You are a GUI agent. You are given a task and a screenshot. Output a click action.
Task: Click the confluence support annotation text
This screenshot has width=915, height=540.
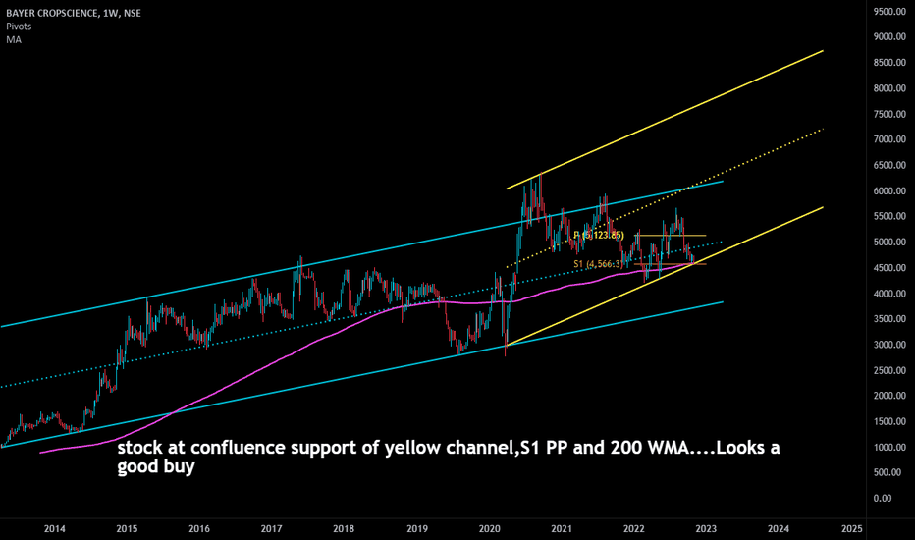tap(448, 457)
